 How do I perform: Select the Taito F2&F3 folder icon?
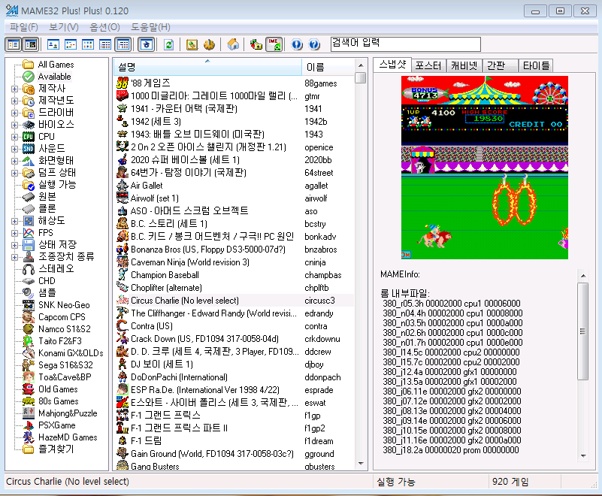pyautogui.click(x=28, y=341)
